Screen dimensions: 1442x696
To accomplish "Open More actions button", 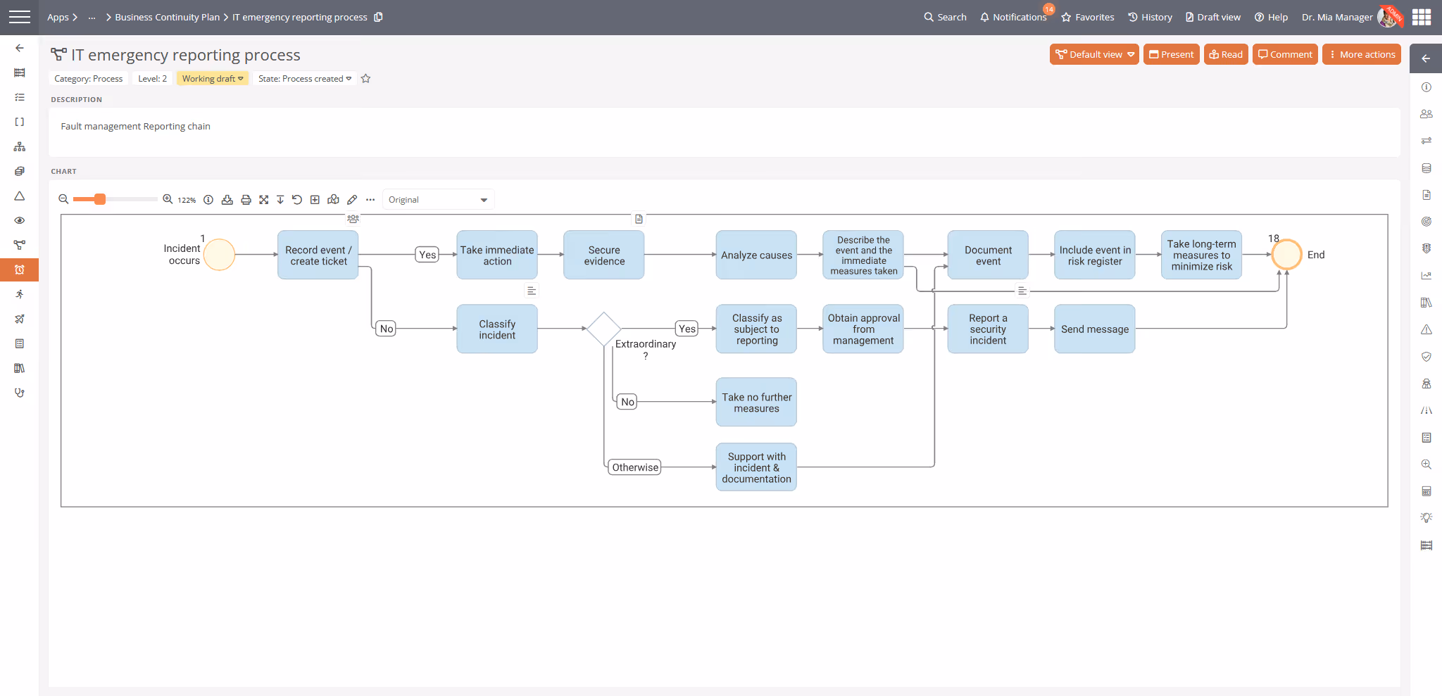I will point(1362,54).
